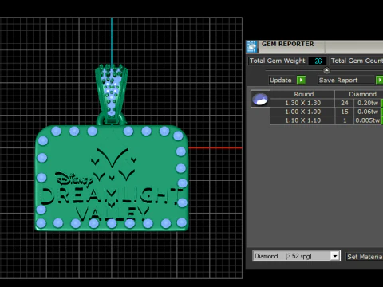Click the Total Gem Weight value field
The image size is (383, 287).
318,61
